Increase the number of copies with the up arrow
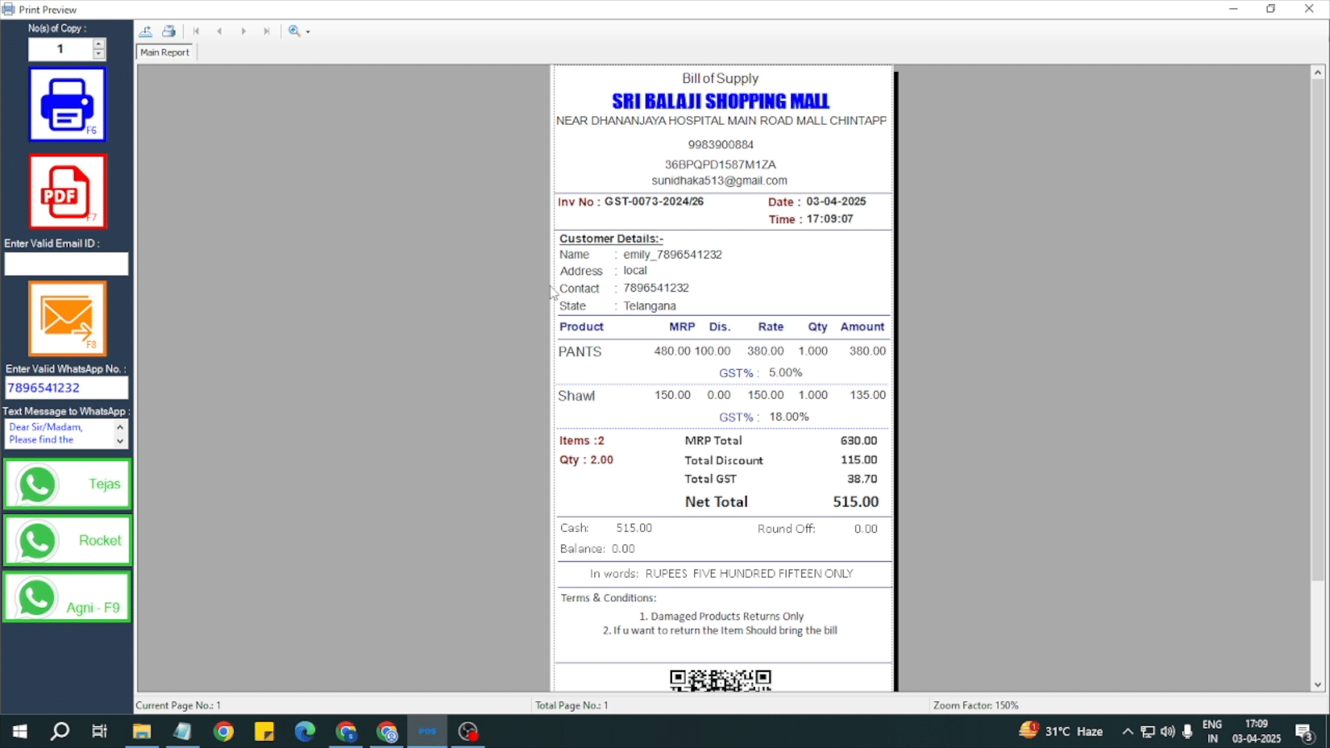1330x748 pixels. coord(99,44)
